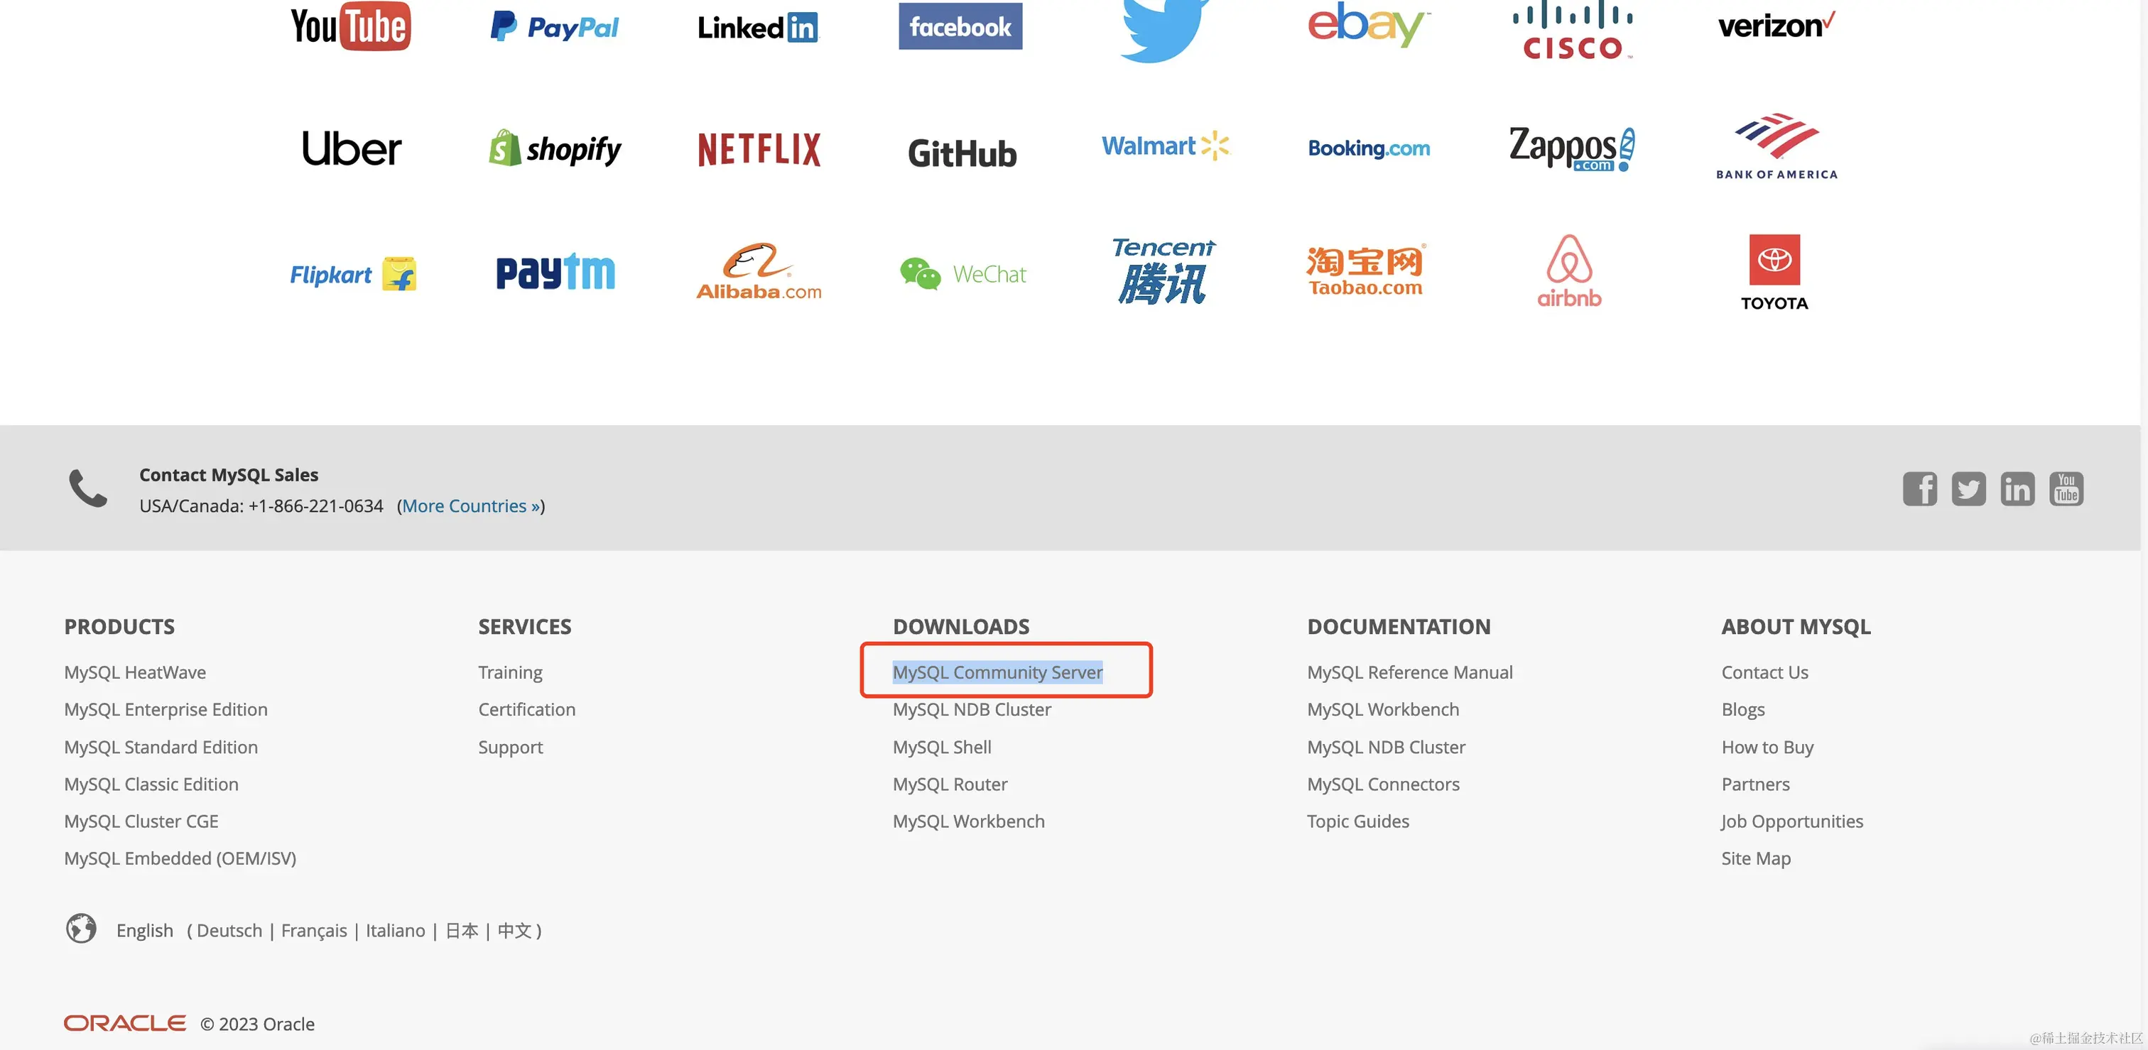Click the Bank of America logo
The image size is (2148, 1050).
[1776, 147]
